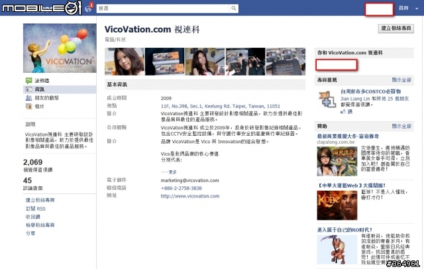Select 相片 in the left menu
The image size is (424, 269).
coord(40,107)
